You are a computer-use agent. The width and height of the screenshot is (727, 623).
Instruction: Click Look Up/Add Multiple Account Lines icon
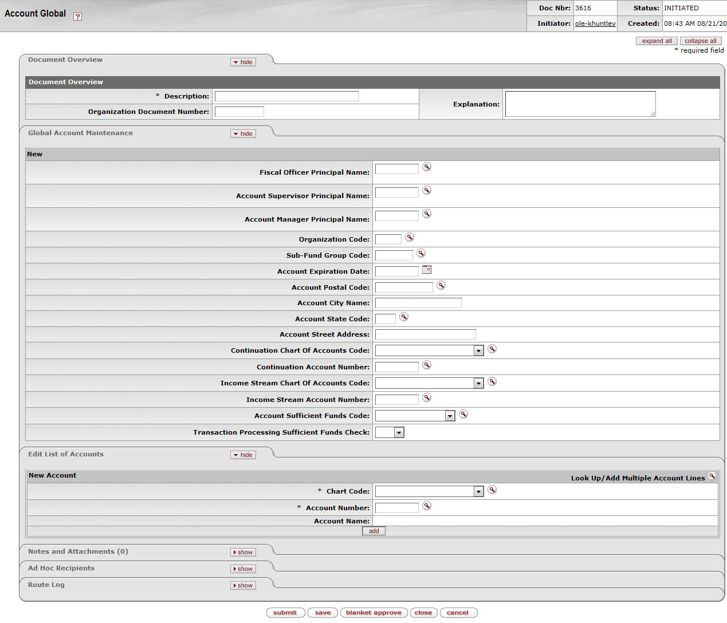pos(712,476)
